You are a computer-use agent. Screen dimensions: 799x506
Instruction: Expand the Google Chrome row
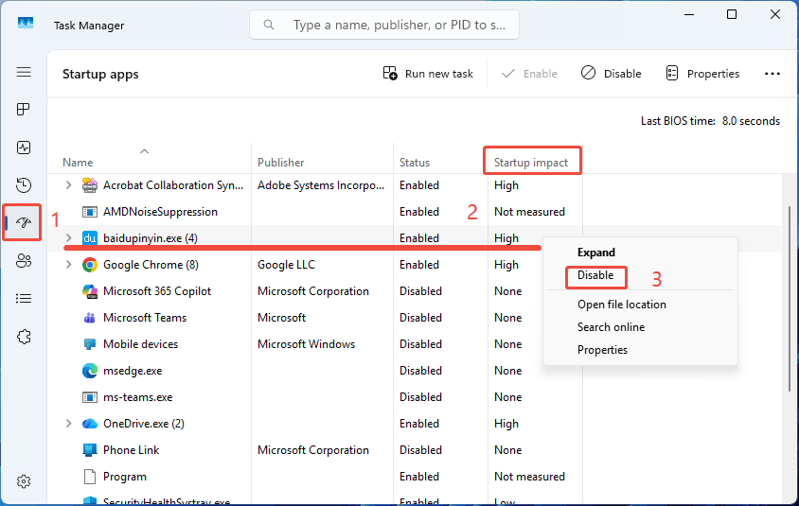click(x=68, y=265)
